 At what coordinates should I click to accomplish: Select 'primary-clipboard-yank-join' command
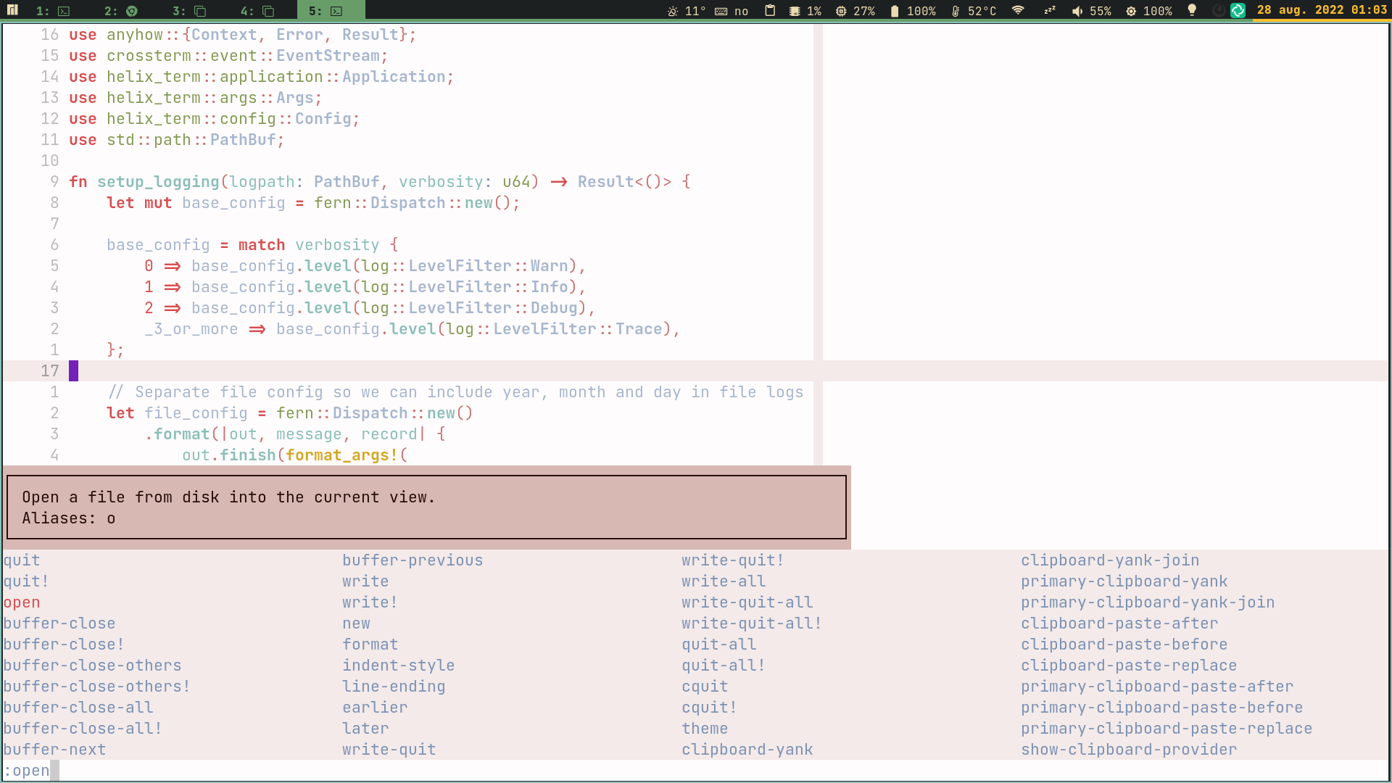[1148, 602]
